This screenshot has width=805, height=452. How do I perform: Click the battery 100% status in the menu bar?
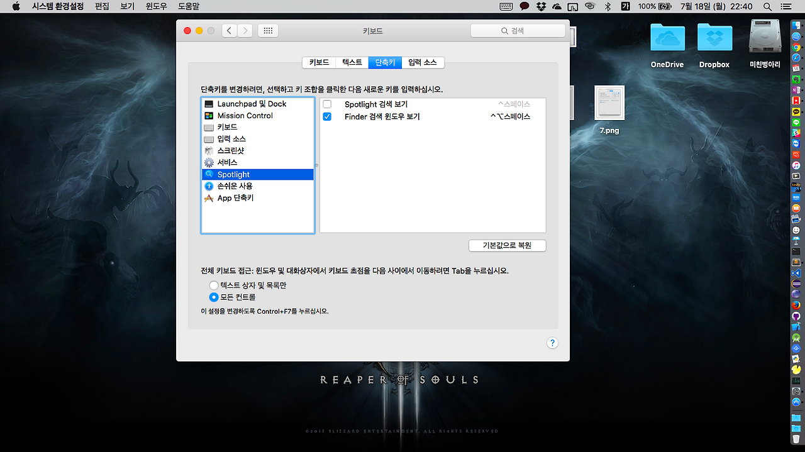pyautogui.click(x=653, y=6)
